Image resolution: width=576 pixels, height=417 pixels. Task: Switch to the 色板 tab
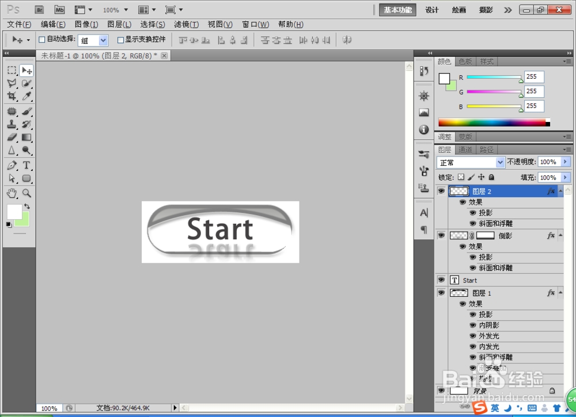tap(465, 62)
